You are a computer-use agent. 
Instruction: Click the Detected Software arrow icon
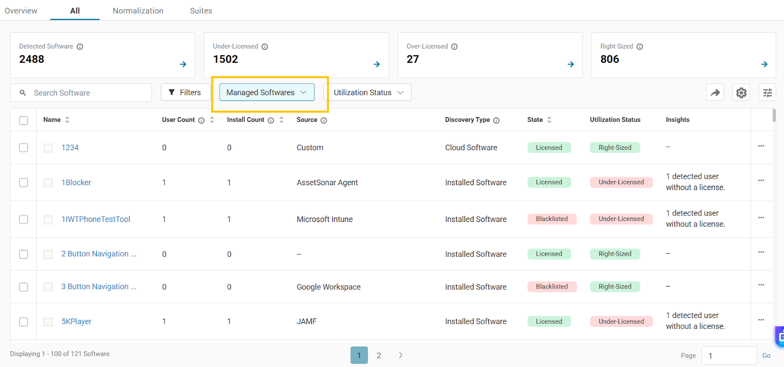[x=183, y=64]
